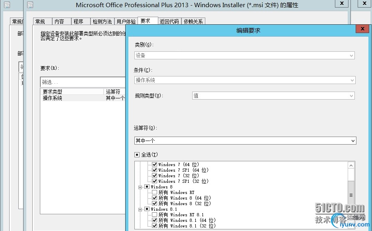Viewport: 372px width, 231px height.
Task: Open the 依赖关系 tab
Action: click(193, 22)
